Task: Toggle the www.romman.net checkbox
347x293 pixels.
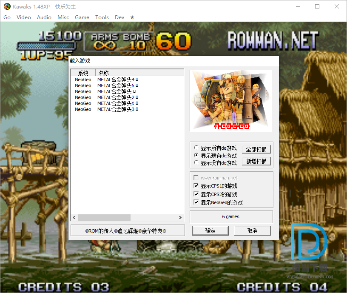Action: click(216, 178)
